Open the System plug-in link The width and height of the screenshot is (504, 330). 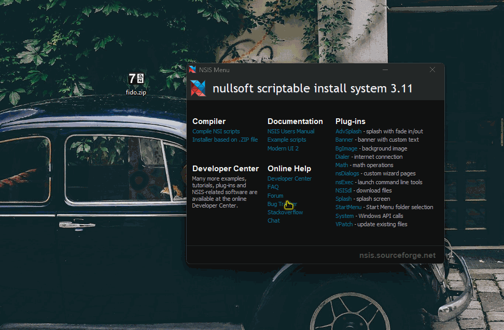(x=345, y=216)
